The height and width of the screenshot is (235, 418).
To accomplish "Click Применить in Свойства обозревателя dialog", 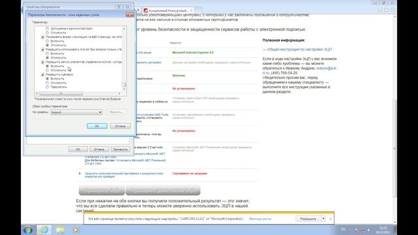I will [x=120, y=149].
